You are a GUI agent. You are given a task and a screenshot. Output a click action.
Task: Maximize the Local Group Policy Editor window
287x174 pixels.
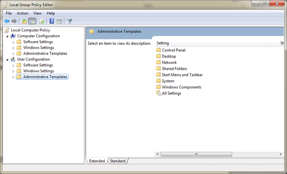tap(265, 4)
